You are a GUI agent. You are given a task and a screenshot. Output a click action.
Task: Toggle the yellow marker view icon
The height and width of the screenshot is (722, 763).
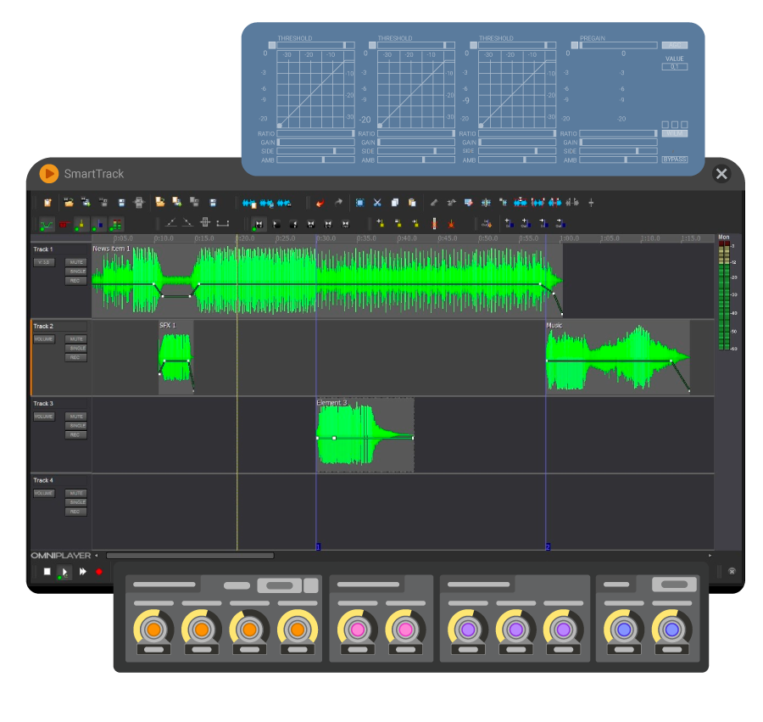(81, 225)
